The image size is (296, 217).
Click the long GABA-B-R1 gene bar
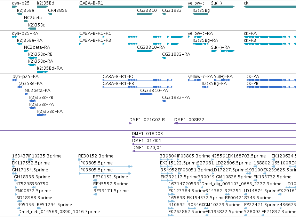coord(131,7)
